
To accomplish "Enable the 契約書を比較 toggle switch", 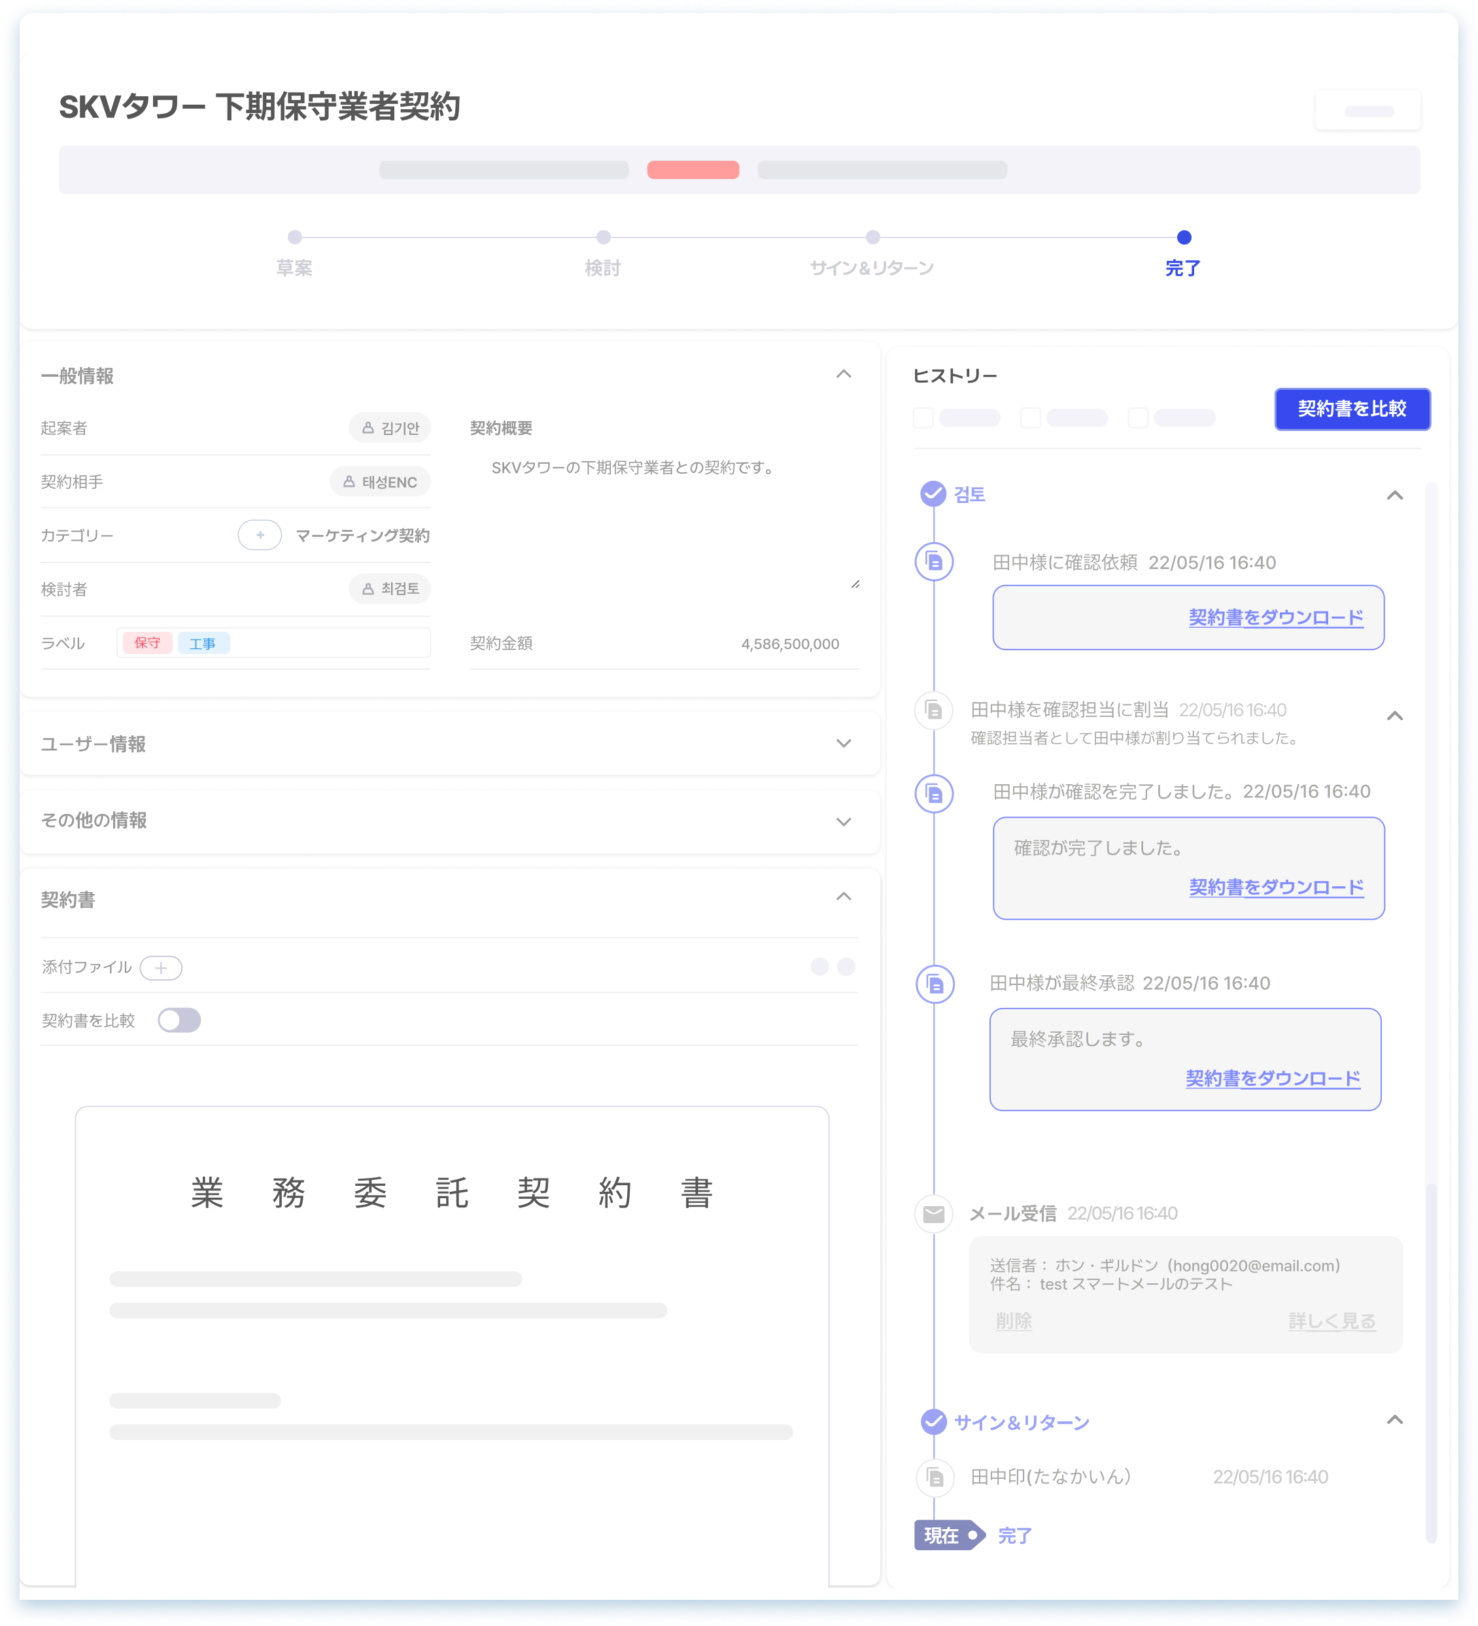I will (180, 1020).
